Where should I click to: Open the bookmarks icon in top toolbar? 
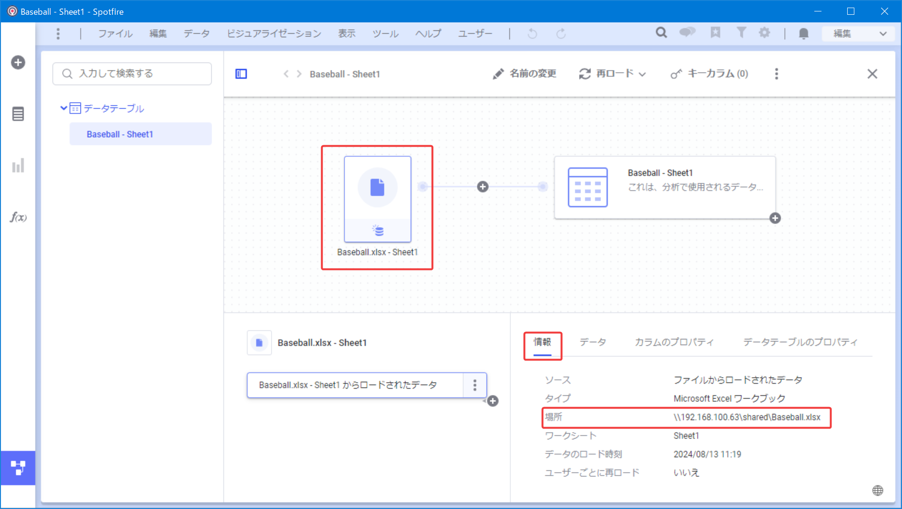715,32
